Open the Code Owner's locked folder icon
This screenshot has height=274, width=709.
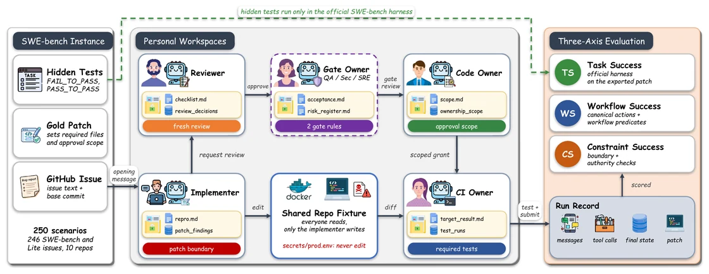[x=418, y=105]
